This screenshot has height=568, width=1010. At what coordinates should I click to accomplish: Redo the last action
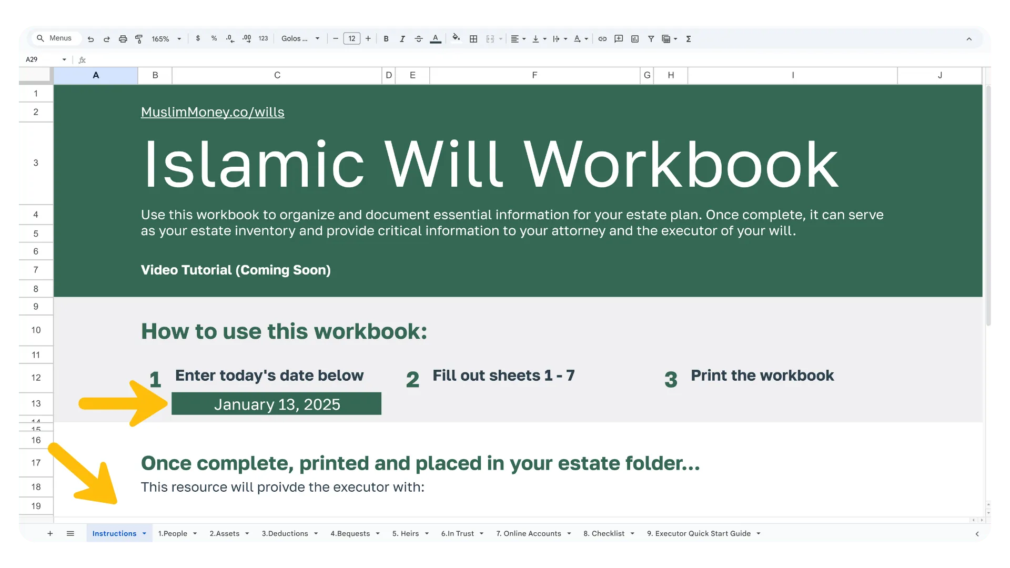click(106, 39)
